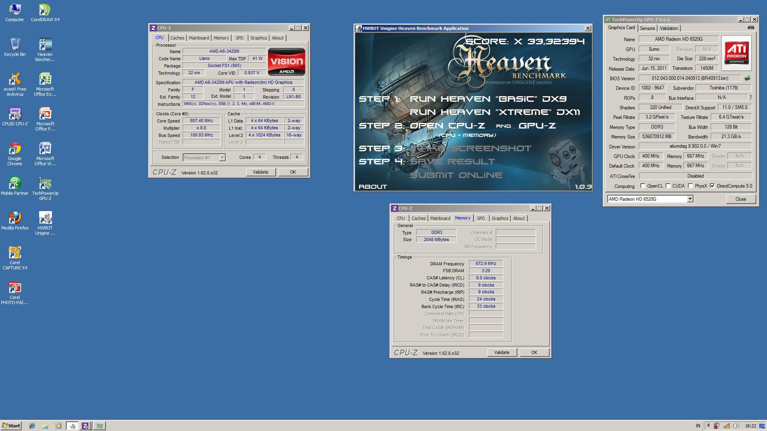Enable OpenCL checkbox in GPU-Z
This screenshot has width=767, height=431.
(x=643, y=186)
